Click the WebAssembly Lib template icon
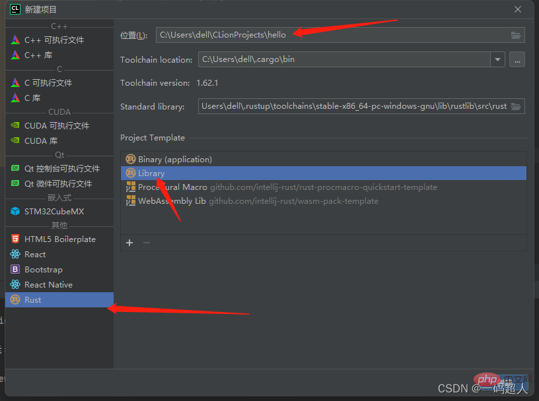Viewport: 539px width, 401px height. pyautogui.click(x=131, y=200)
